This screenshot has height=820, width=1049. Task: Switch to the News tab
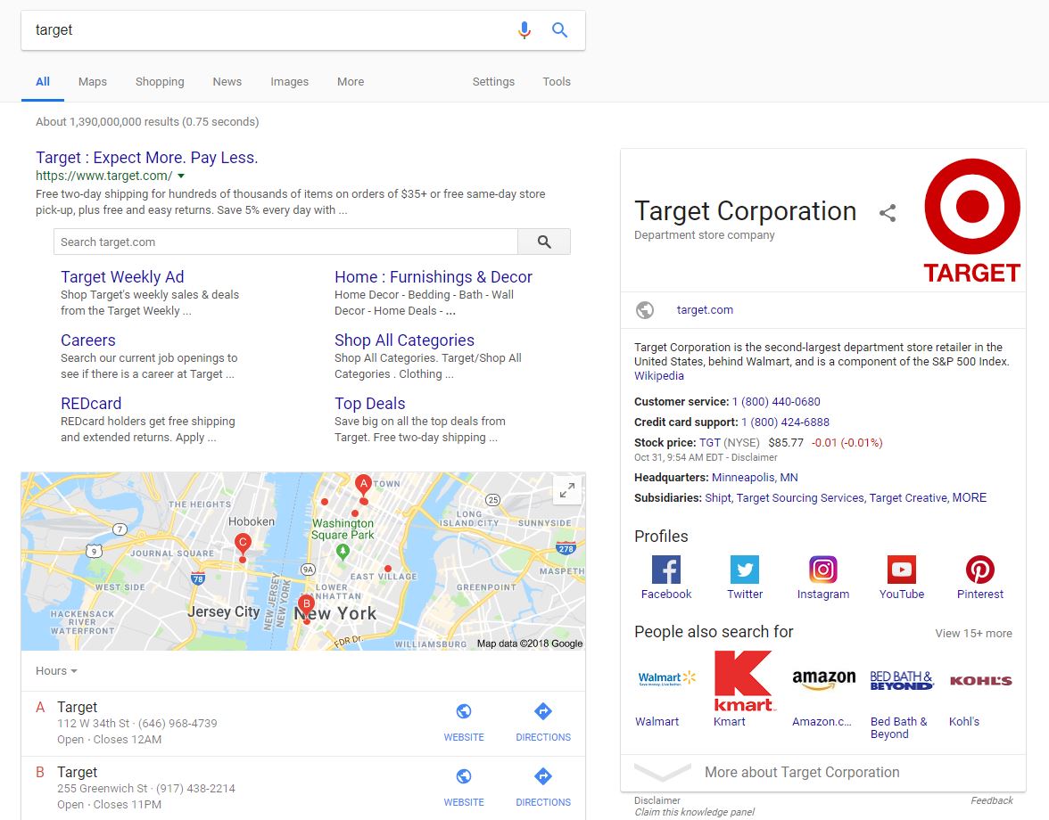pos(227,81)
